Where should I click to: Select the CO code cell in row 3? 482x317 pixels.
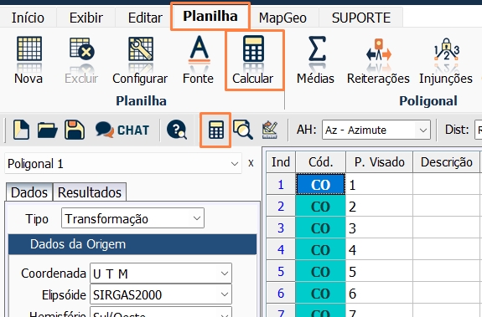coord(320,228)
